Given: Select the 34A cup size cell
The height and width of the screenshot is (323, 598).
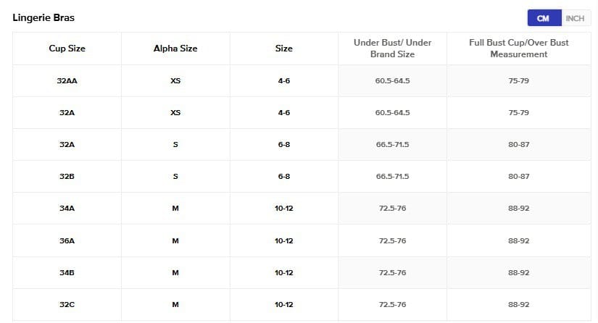Looking at the screenshot, I should coord(67,209).
